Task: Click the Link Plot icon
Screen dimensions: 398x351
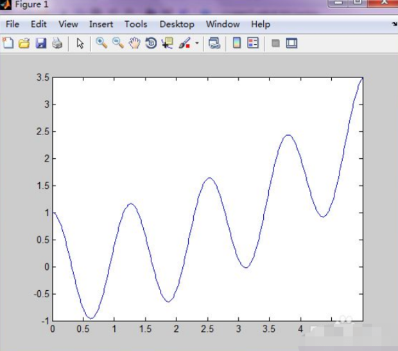Action: 214,43
